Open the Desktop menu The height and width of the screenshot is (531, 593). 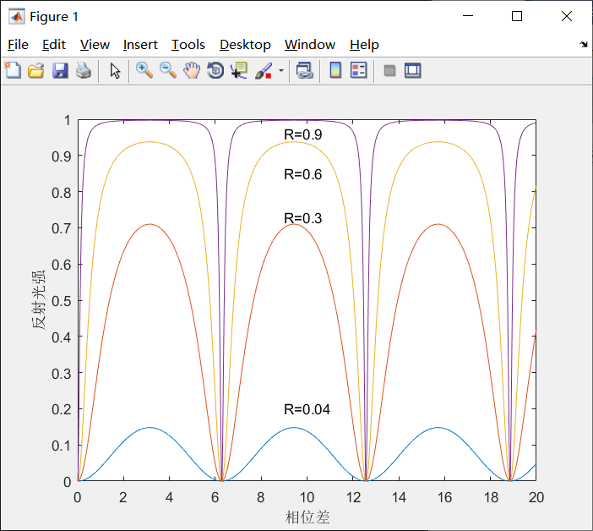(245, 45)
